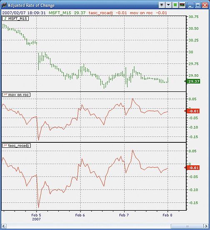Click the red -0.01 marker on tasc_rocadj axis
210x230 pixels.
tap(192, 168)
